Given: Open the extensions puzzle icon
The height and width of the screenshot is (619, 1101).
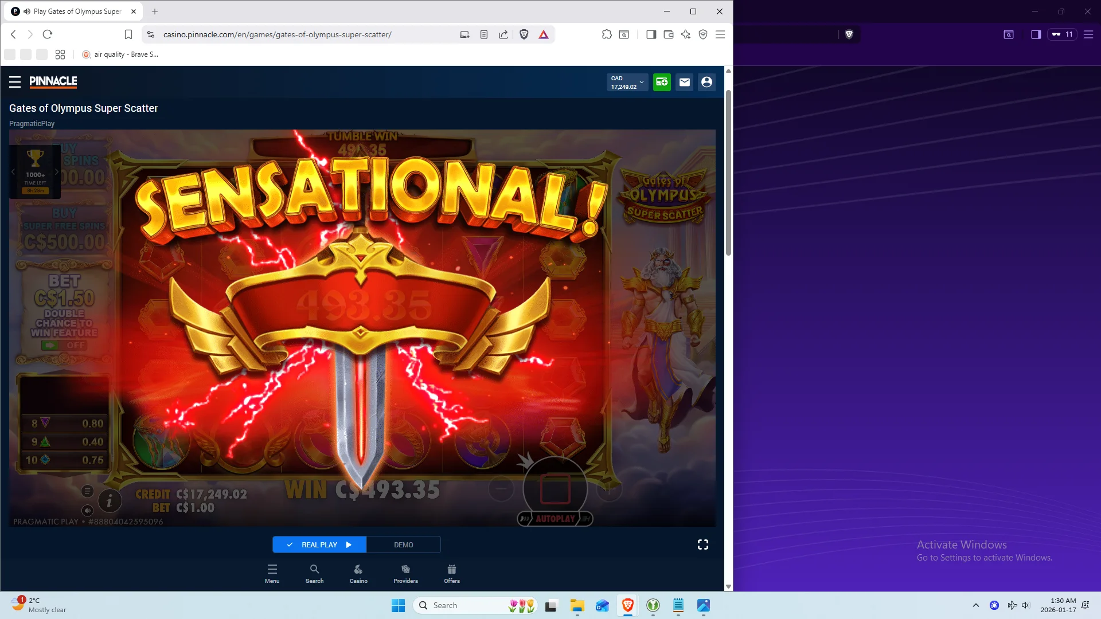Looking at the screenshot, I should (607, 34).
